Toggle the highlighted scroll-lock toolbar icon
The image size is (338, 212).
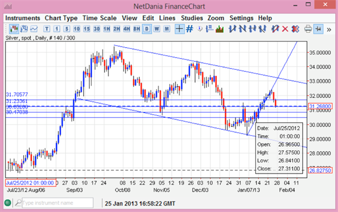click(x=318, y=29)
